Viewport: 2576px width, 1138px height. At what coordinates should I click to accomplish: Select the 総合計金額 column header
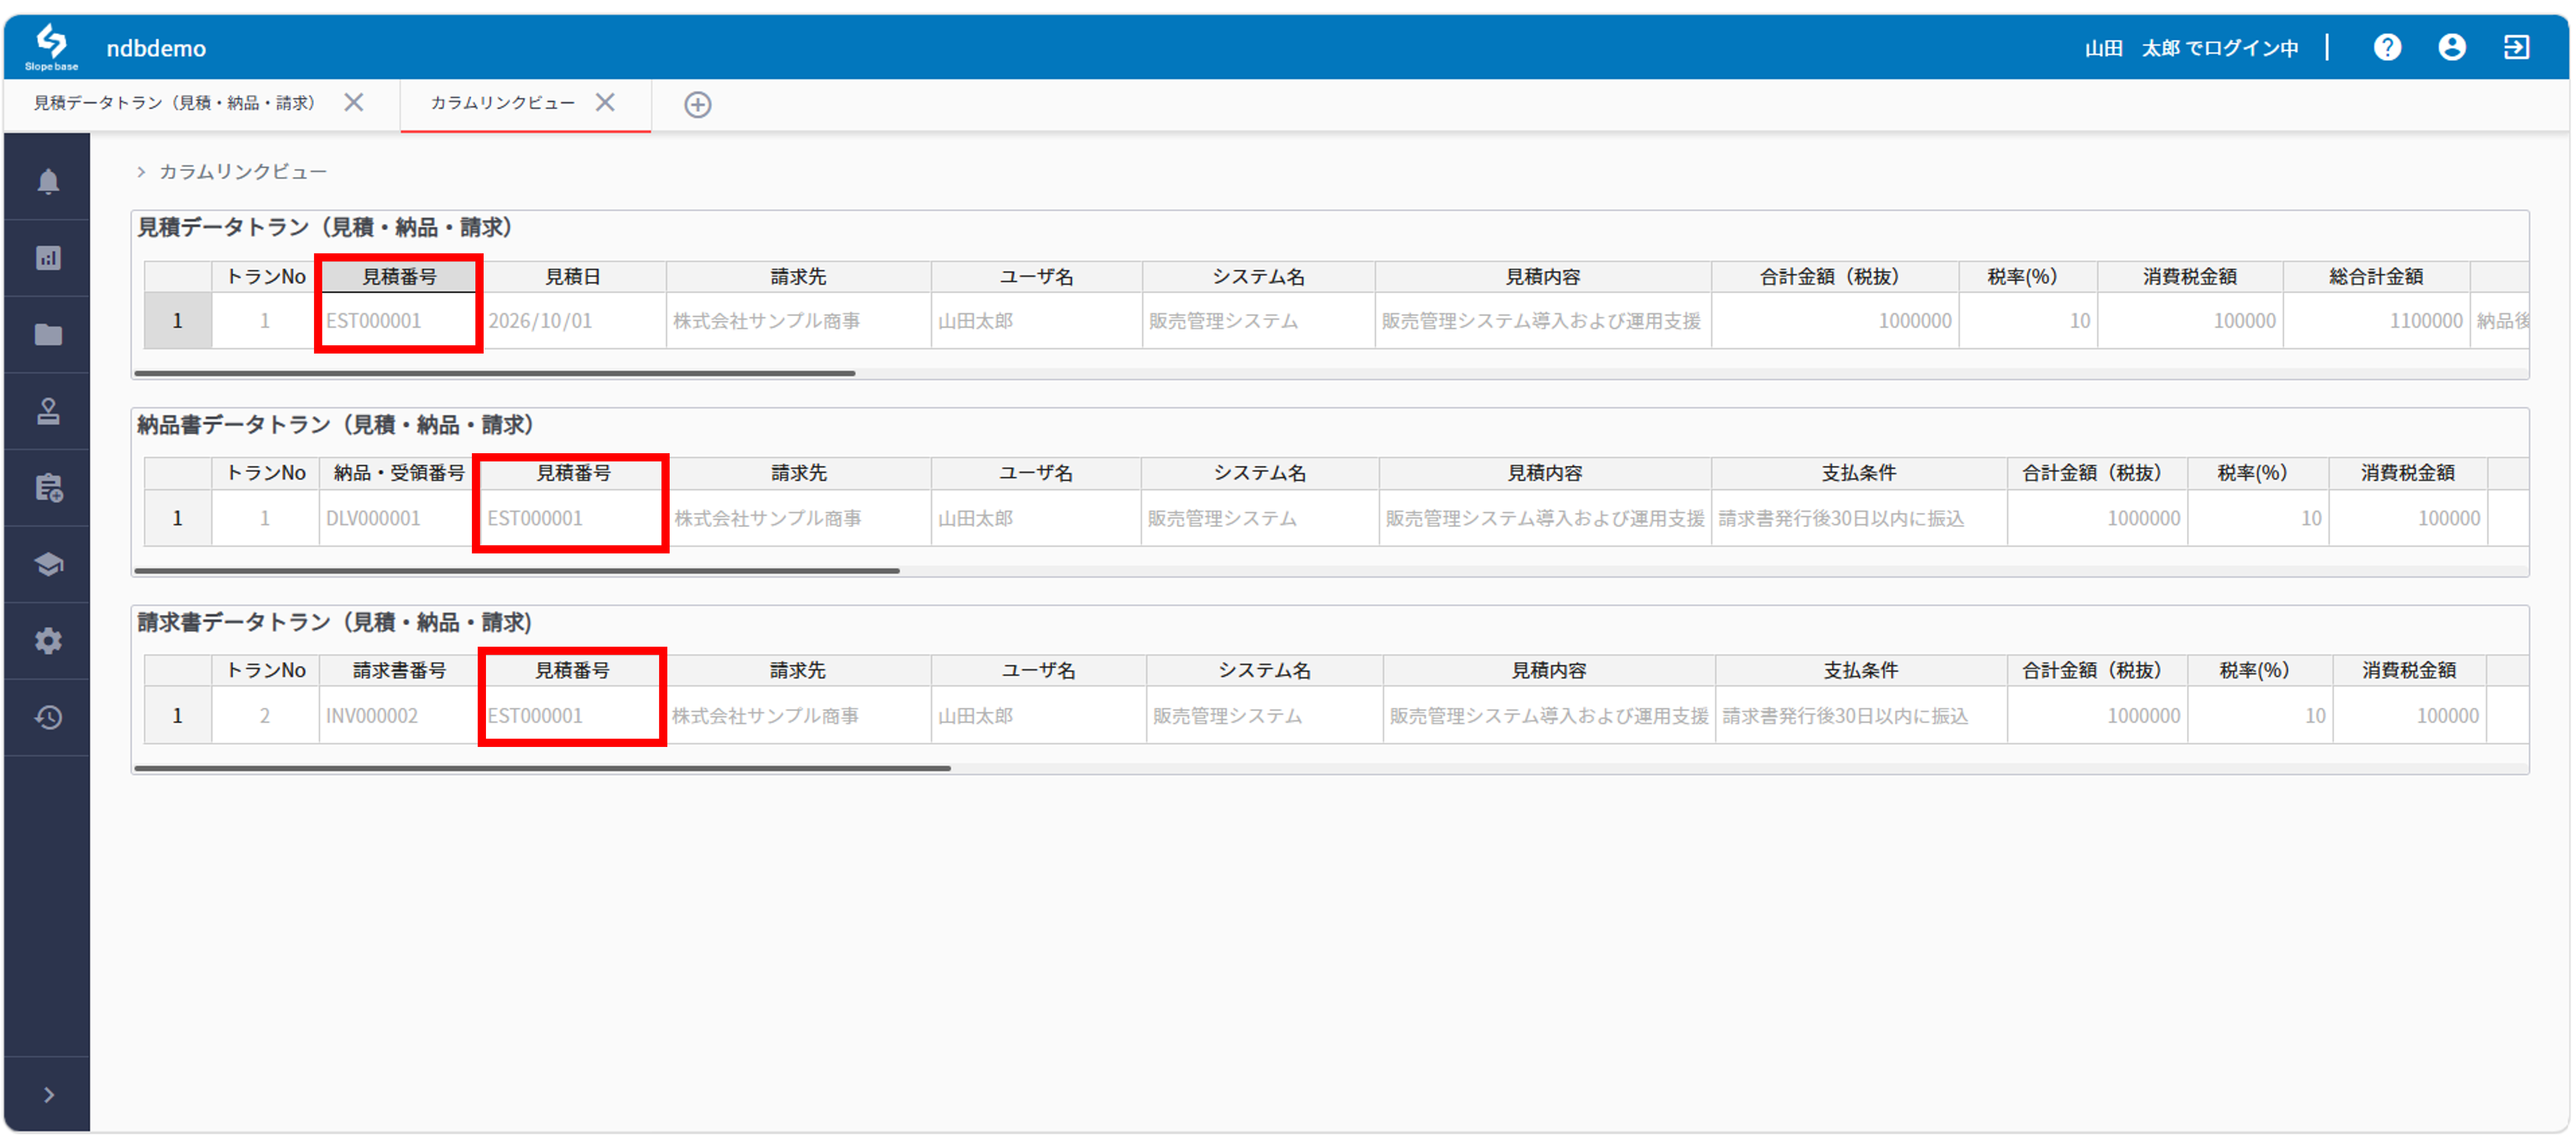(x=2376, y=277)
